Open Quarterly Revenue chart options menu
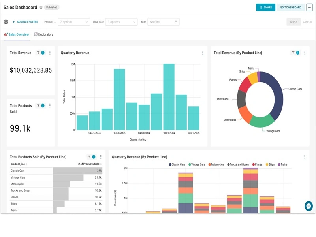 (203, 53)
